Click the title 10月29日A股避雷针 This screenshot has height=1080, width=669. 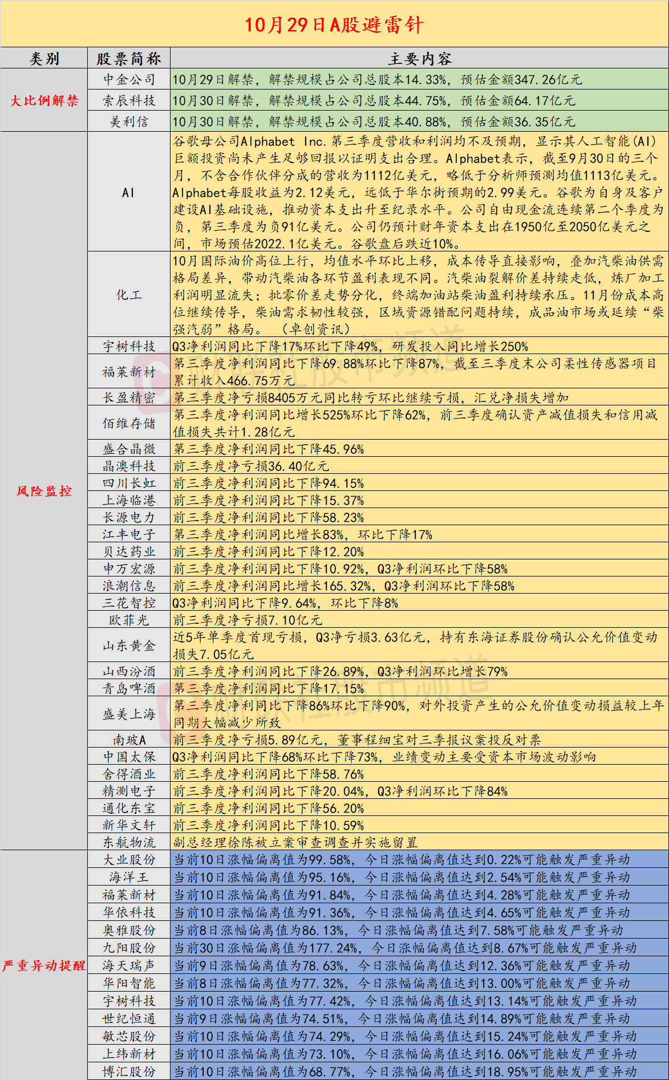[334, 25]
